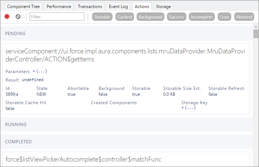Click the vertical scrollbar thumb

[x=256, y=34]
